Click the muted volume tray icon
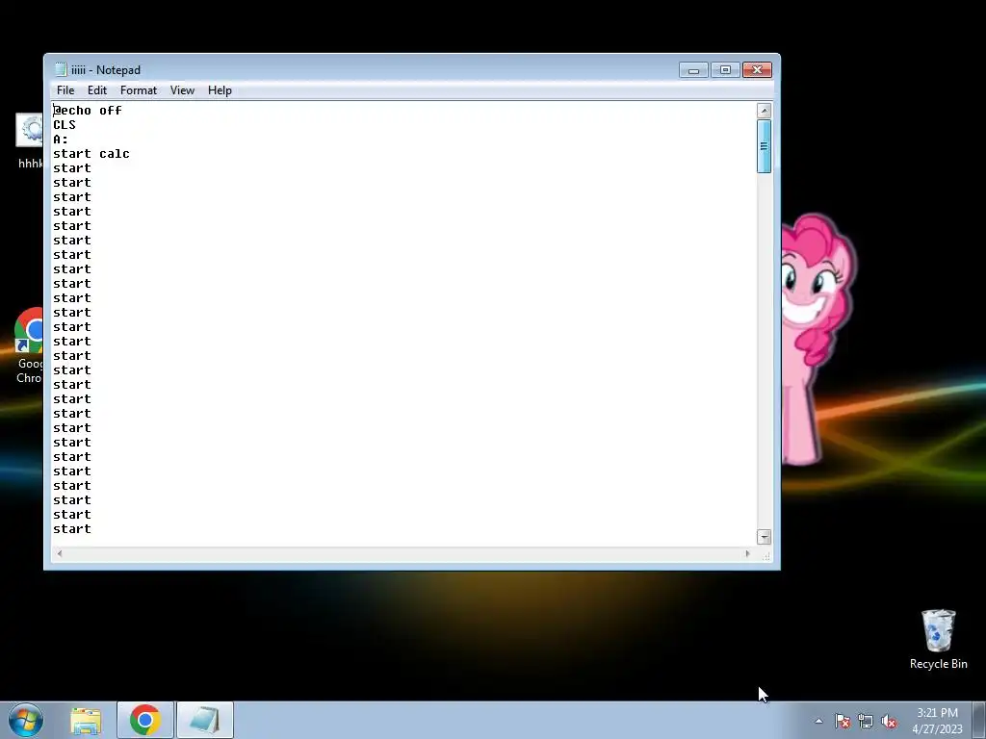Viewport: 986px width, 739px height. click(x=889, y=721)
